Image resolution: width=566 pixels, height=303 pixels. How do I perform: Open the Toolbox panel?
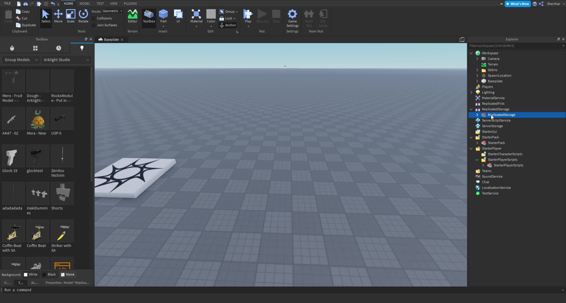(149, 17)
